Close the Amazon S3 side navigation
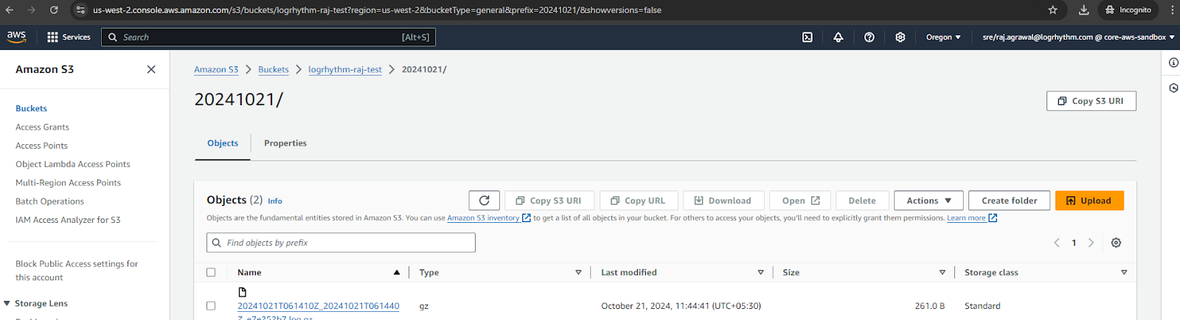This screenshot has width=1180, height=320. [x=151, y=69]
